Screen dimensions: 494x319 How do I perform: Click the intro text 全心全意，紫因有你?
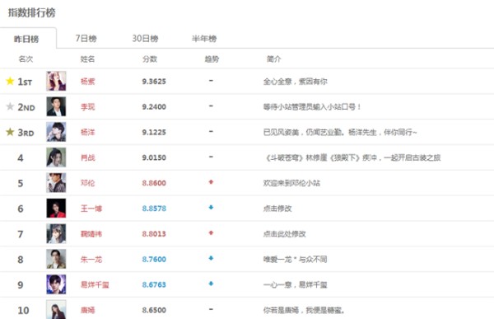pyautogui.click(x=296, y=82)
